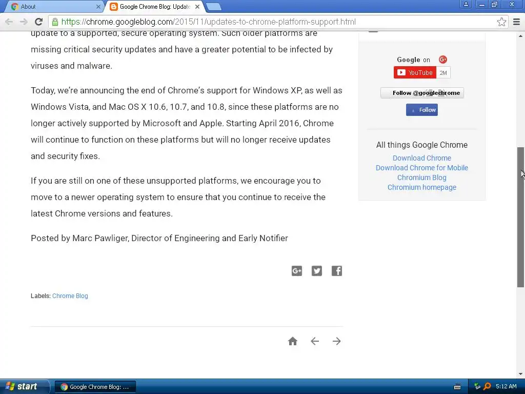Select Google Chrome Blog taskbar button
525x394 pixels.
pos(95,387)
